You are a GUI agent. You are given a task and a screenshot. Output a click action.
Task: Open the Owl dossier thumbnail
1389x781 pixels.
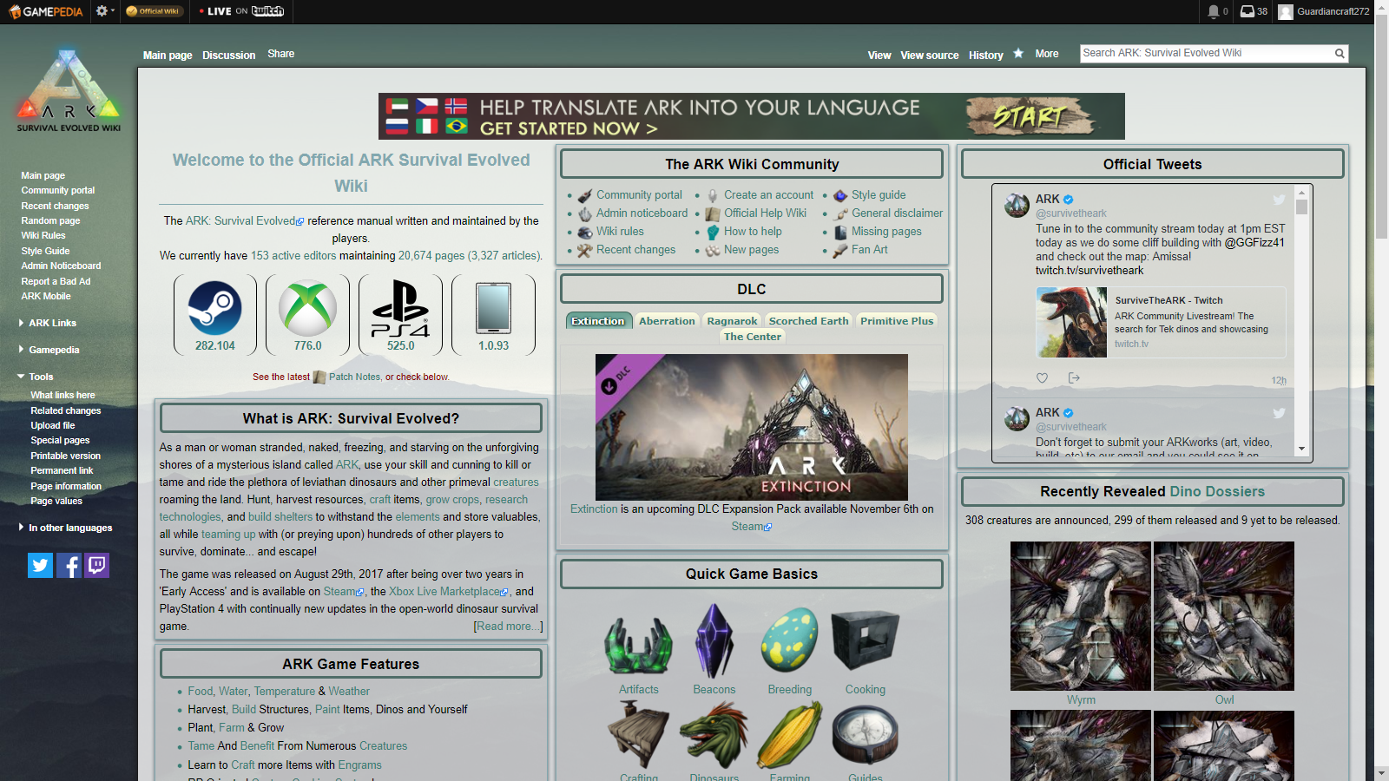pyautogui.click(x=1224, y=616)
